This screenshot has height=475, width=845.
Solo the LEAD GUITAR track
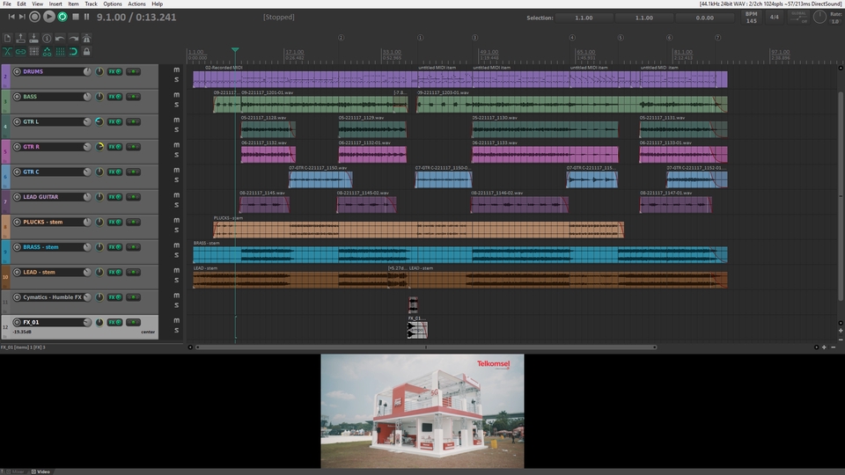point(176,205)
